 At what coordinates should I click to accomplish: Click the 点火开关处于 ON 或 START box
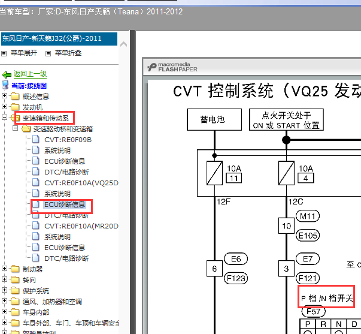[286, 119]
